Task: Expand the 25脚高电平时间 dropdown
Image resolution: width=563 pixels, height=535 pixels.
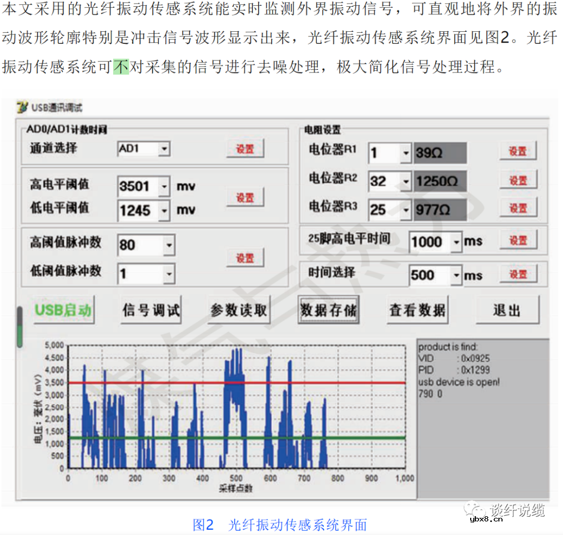Action: [457, 241]
